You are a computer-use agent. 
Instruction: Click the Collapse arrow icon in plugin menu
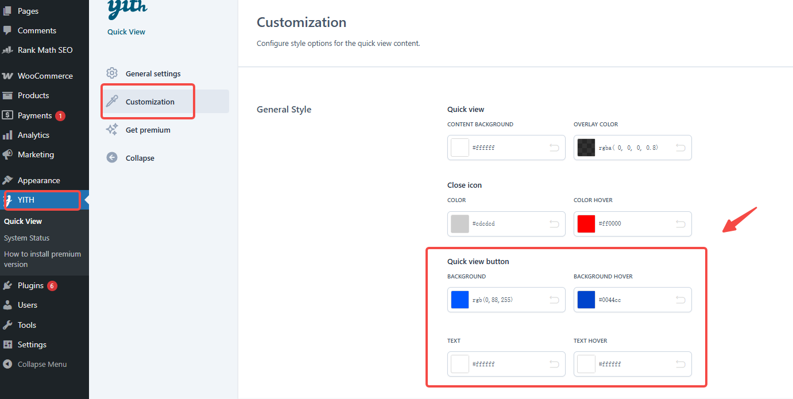click(112, 157)
